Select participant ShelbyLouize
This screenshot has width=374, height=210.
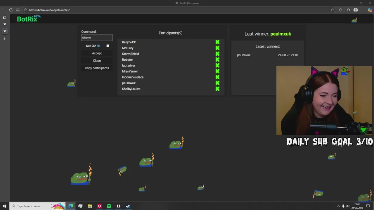(x=131, y=89)
